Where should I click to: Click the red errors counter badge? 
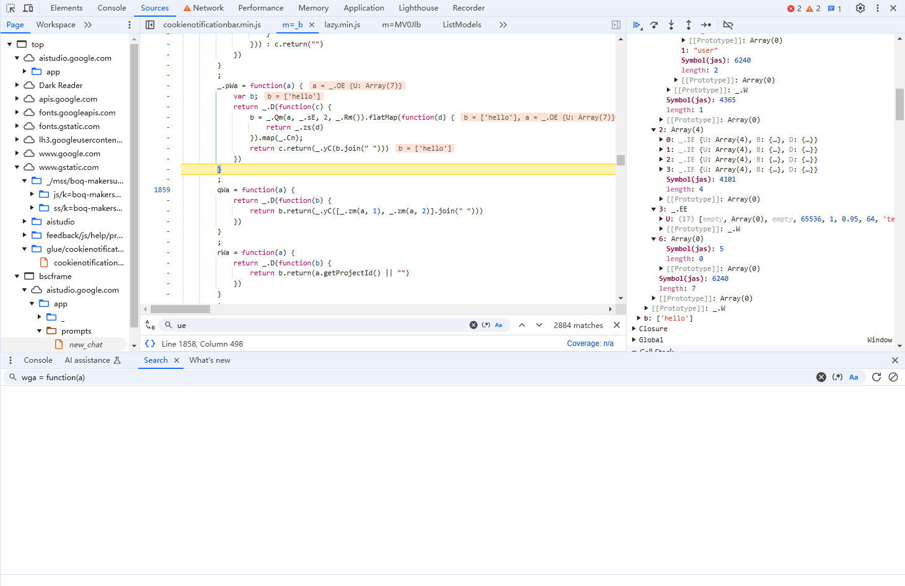(x=794, y=9)
